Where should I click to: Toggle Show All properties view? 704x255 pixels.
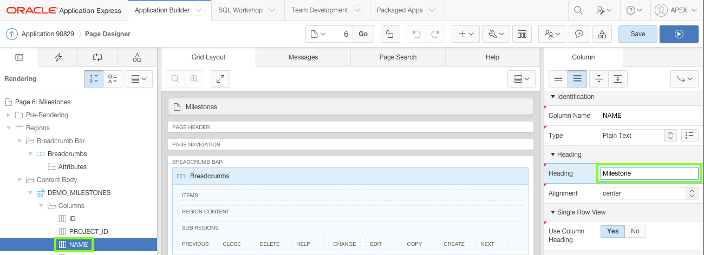577,79
